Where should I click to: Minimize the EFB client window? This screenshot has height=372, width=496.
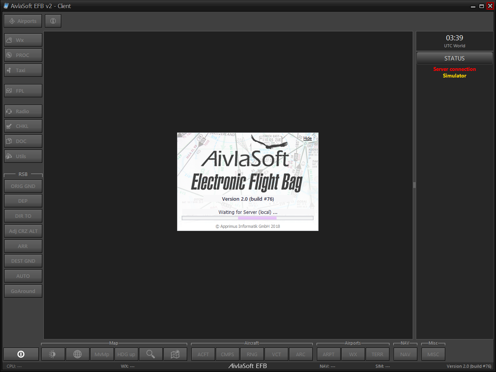[x=473, y=6]
